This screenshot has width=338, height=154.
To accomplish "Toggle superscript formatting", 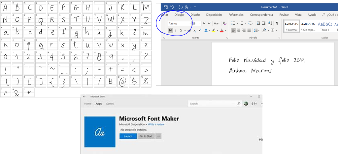I will [200, 30].
